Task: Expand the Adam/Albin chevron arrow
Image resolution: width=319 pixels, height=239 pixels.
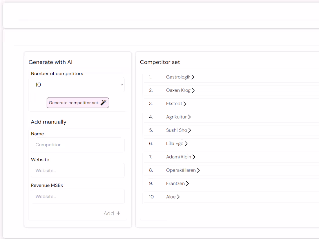Action: pyautogui.click(x=194, y=157)
